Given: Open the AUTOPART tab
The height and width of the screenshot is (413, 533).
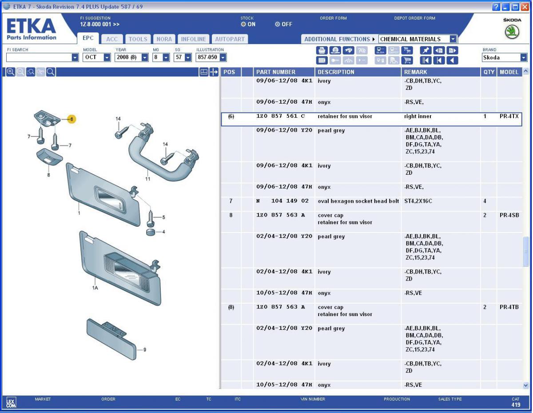Looking at the screenshot, I should [230, 39].
